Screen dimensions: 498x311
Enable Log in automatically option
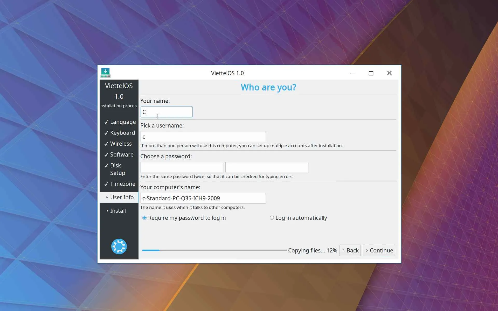click(272, 218)
